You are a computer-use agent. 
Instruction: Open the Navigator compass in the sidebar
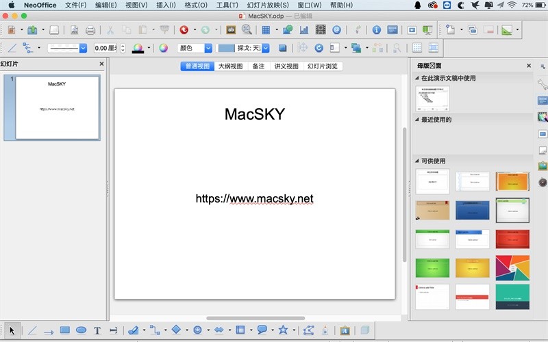(x=543, y=182)
